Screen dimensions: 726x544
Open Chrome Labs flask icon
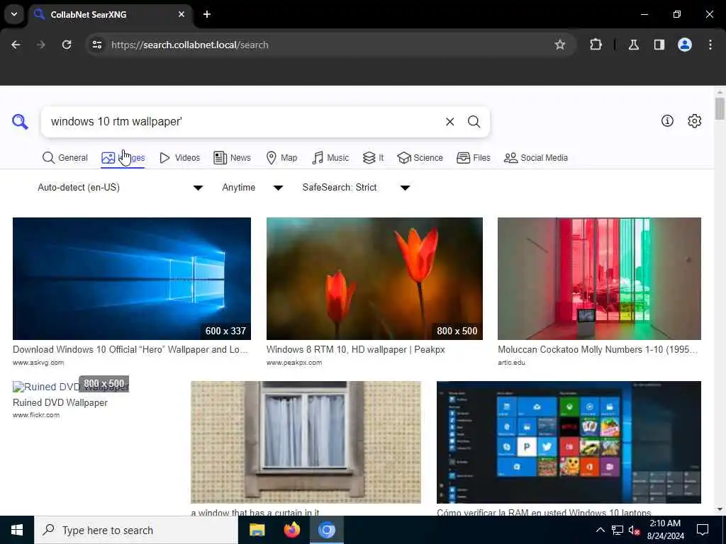coord(634,45)
